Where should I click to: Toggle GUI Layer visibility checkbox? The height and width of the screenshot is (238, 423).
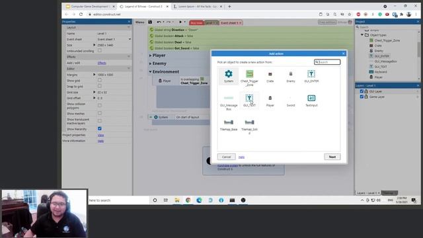coord(362,91)
